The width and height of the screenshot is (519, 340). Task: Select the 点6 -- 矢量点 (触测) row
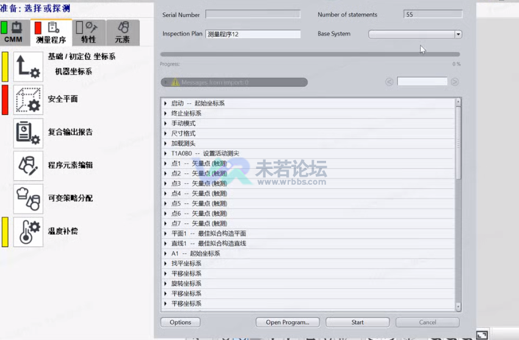pyautogui.click(x=308, y=213)
